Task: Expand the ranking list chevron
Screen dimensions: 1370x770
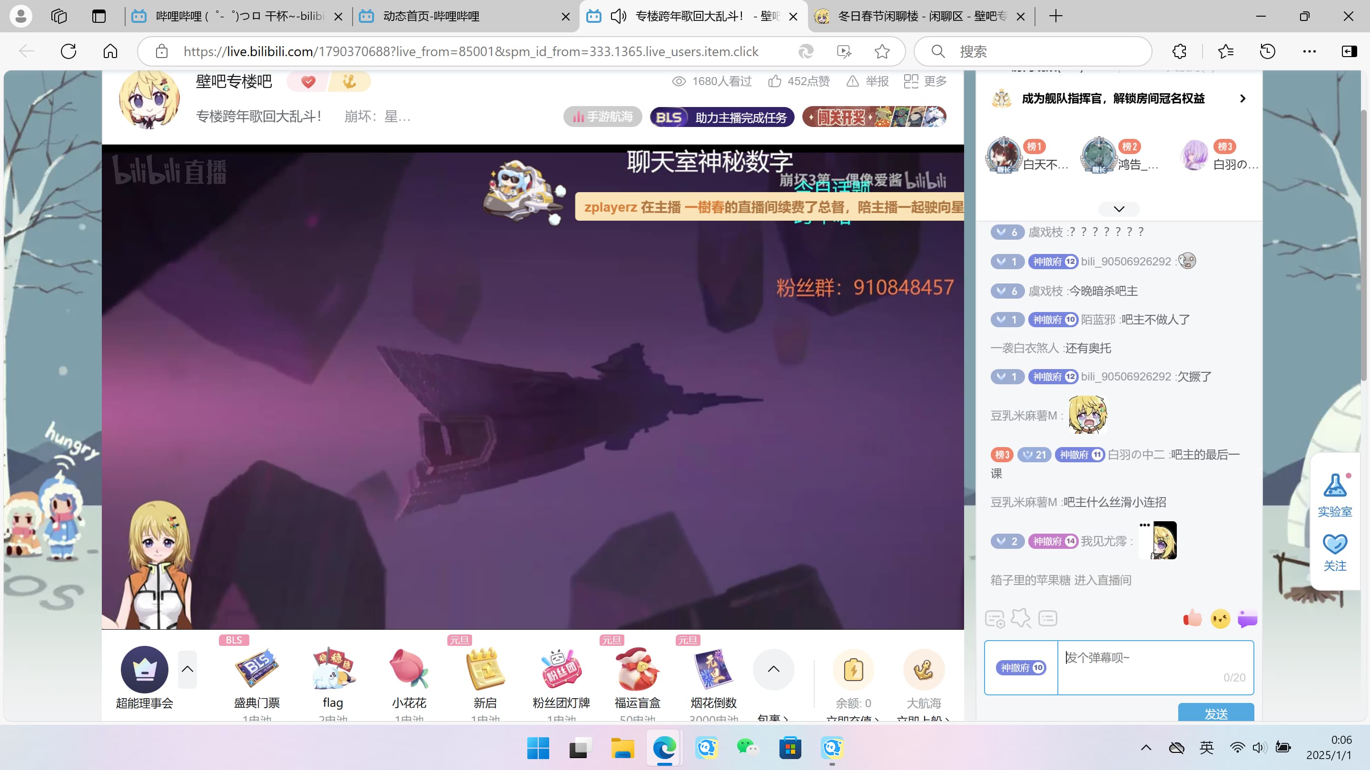Action: pyautogui.click(x=1118, y=209)
